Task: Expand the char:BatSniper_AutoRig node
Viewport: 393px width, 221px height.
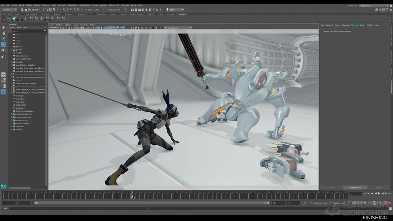Action: click(x=12, y=65)
